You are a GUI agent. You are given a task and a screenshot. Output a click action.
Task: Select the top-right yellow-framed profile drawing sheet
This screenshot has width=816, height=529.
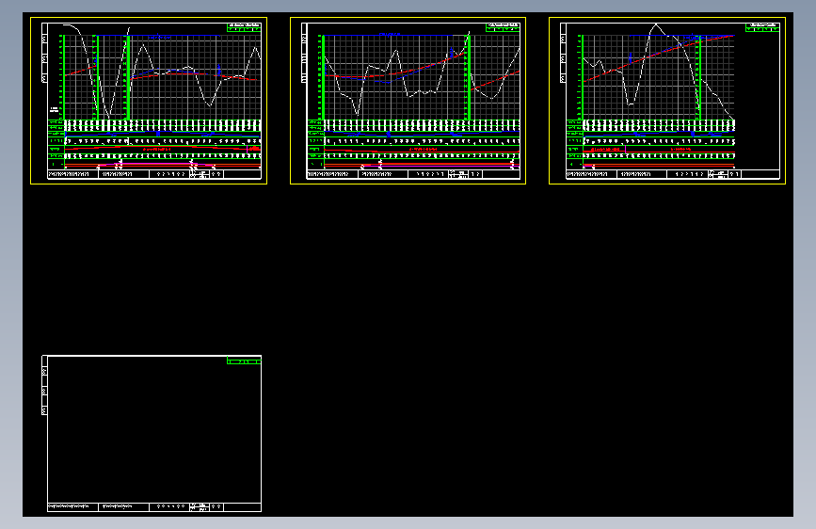(x=667, y=101)
